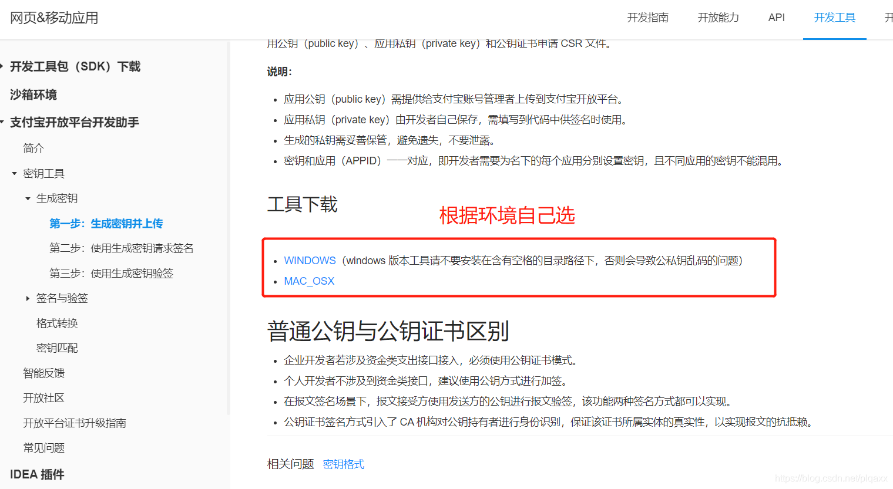Image resolution: width=893 pixels, height=489 pixels.
Task: Click the 签名与验签 tree label
Action: tap(62, 298)
